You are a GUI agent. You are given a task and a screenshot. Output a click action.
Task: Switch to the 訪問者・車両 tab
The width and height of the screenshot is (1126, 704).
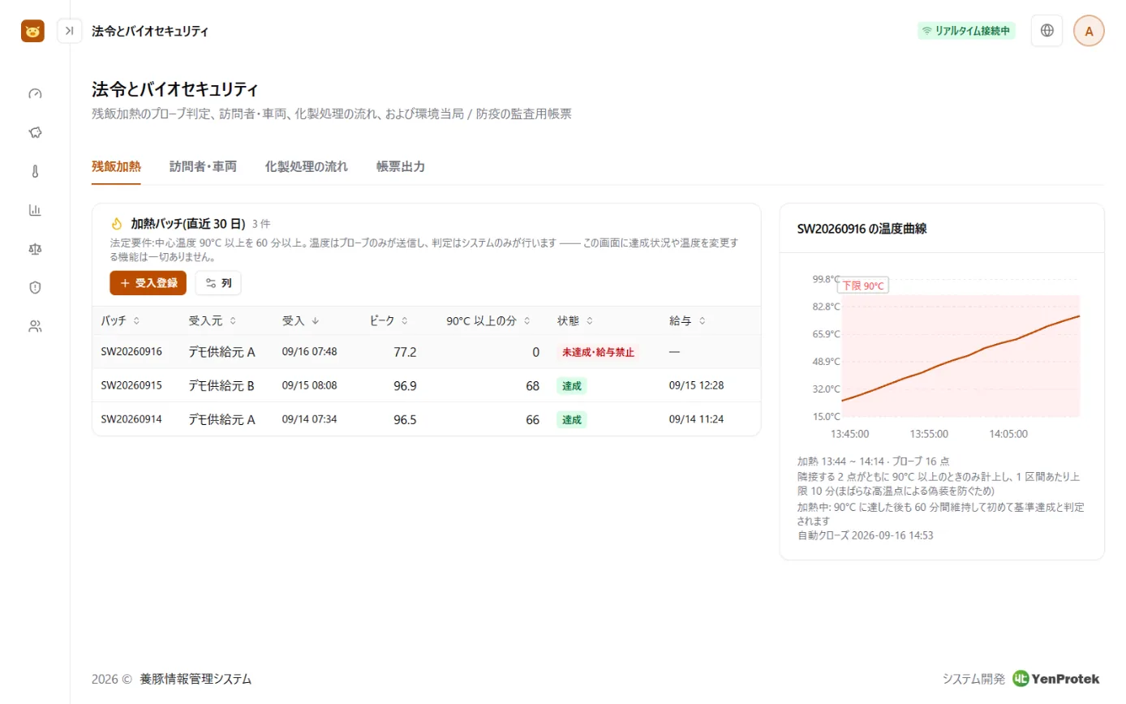point(203,166)
